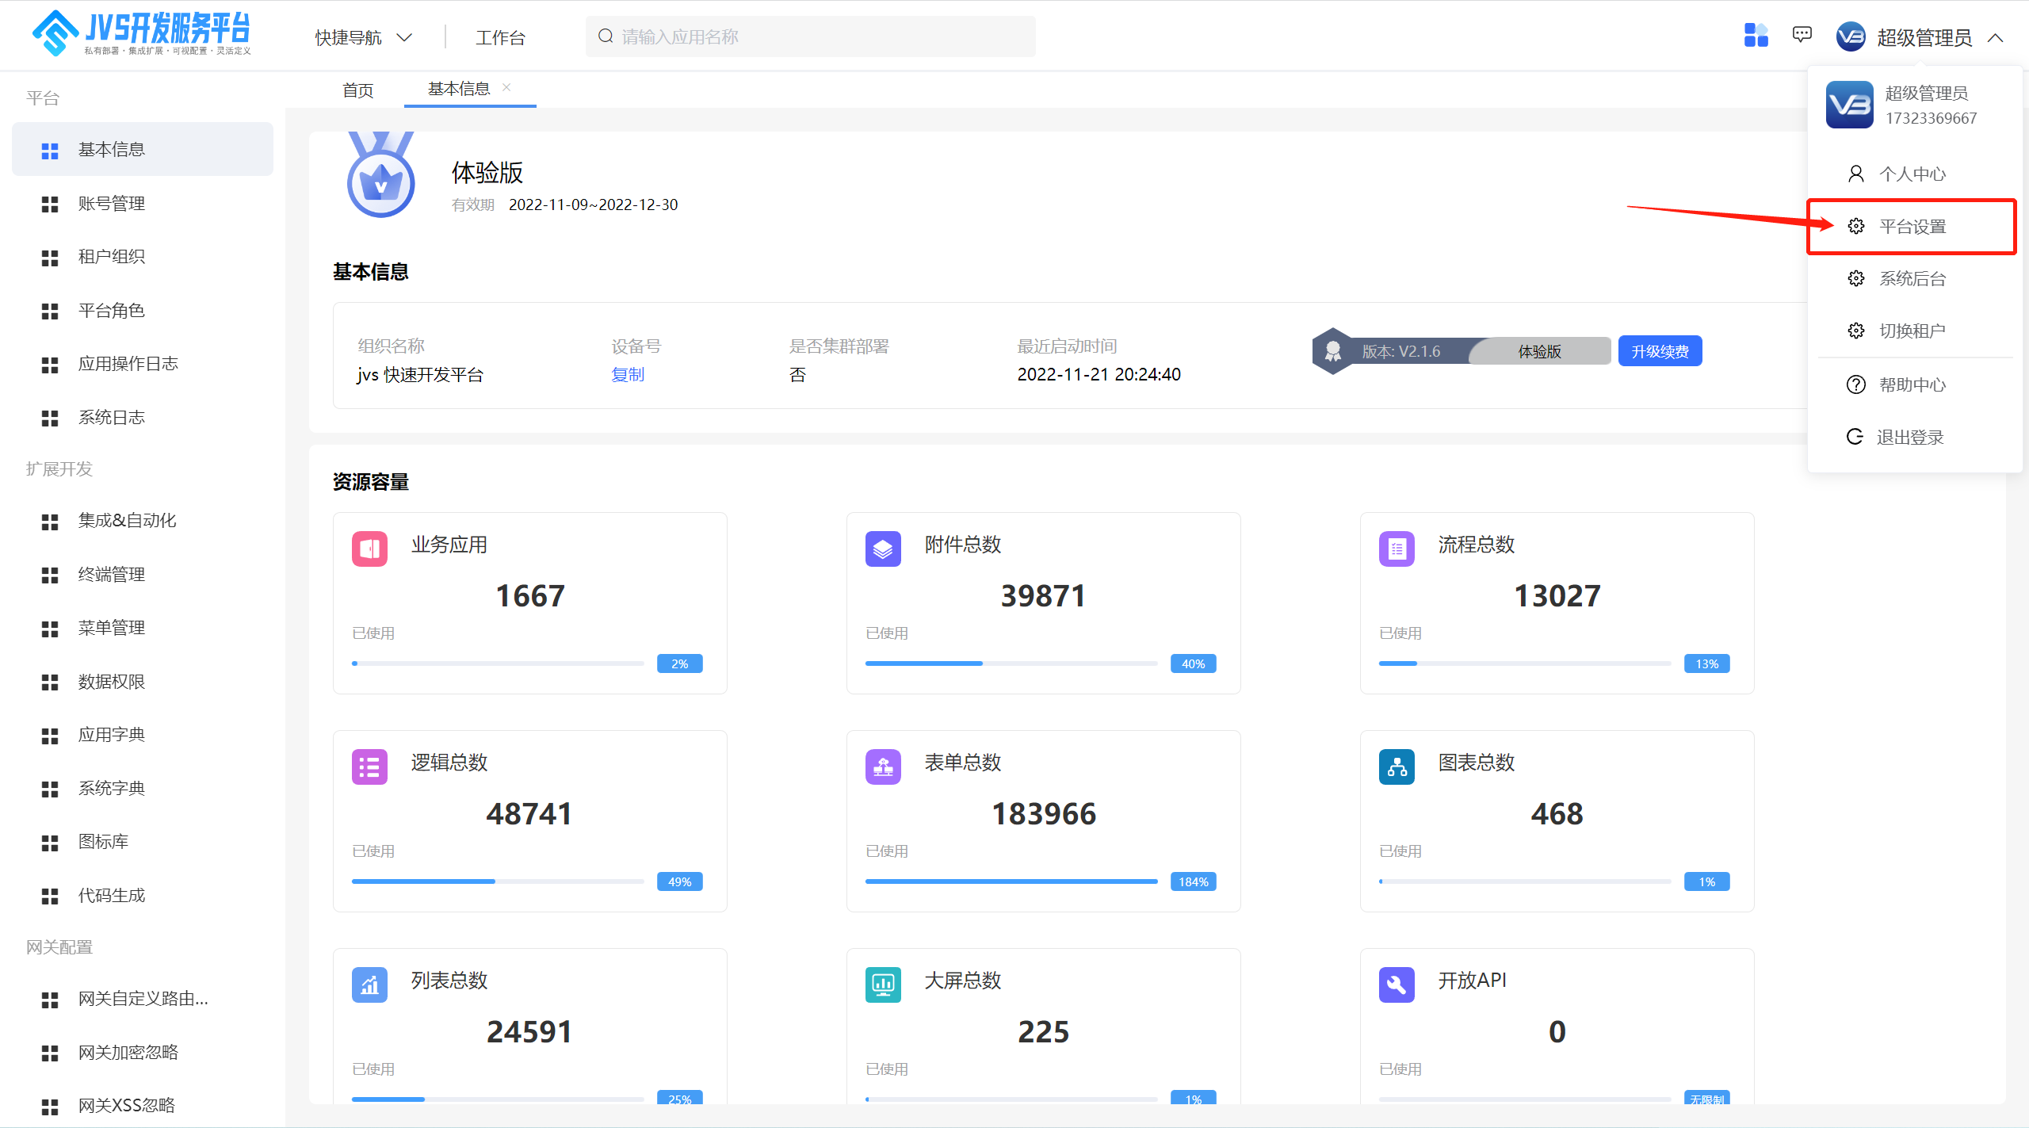Click the 大屏总数 screen icon
Screen dimensions: 2029x1128
click(x=883, y=985)
